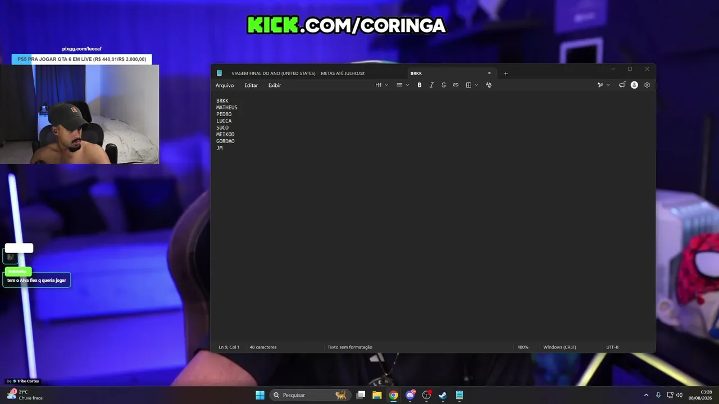Open the table insert dropdown

[x=471, y=85]
